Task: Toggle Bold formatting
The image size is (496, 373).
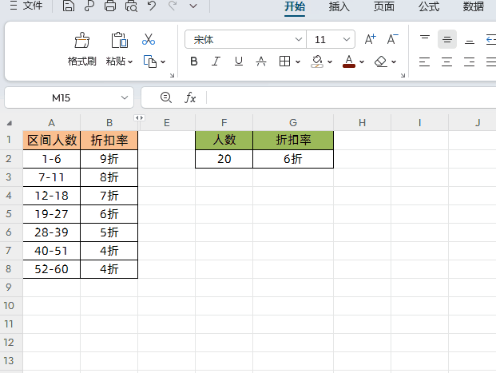Action: coord(193,62)
